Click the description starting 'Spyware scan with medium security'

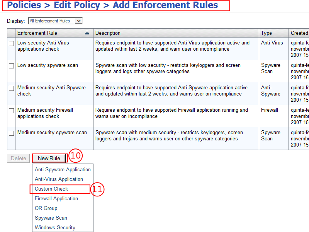(169, 136)
